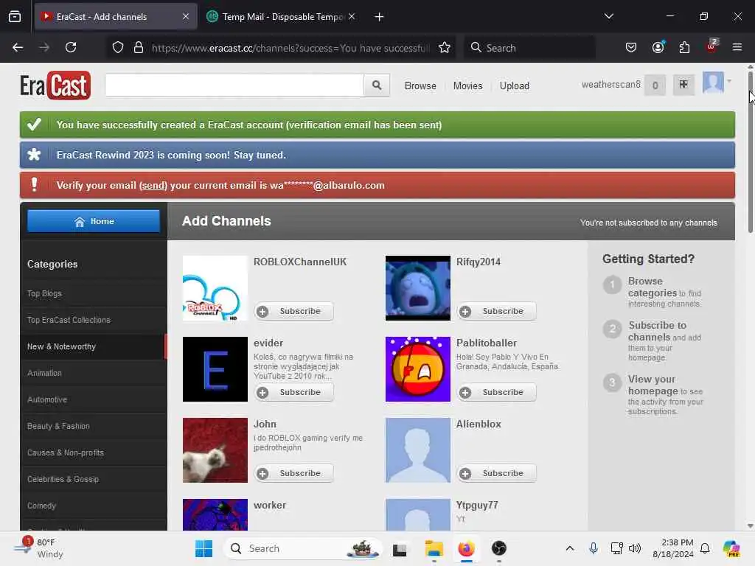Click the search magnifier button
The width and height of the screenshot is (755, 566).
[x=377, y=85]
